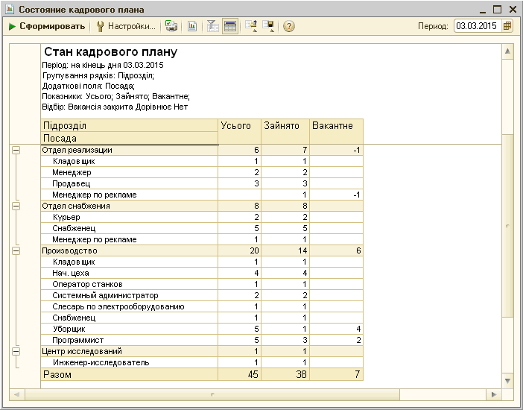Select the Разом total row label

click(57, 374)
